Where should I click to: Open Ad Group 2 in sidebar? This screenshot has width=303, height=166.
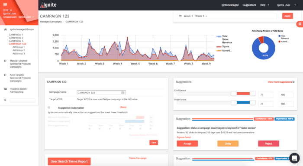pyautogui.click(x=19, y=50)
